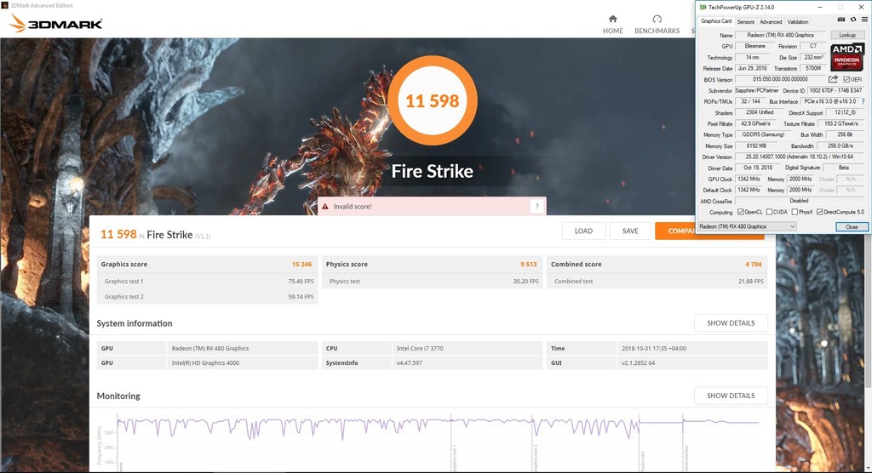The width and height of the screenshot is (872, 473).
Task: Click the SAVE button
Action: click(x=630, y=231)
